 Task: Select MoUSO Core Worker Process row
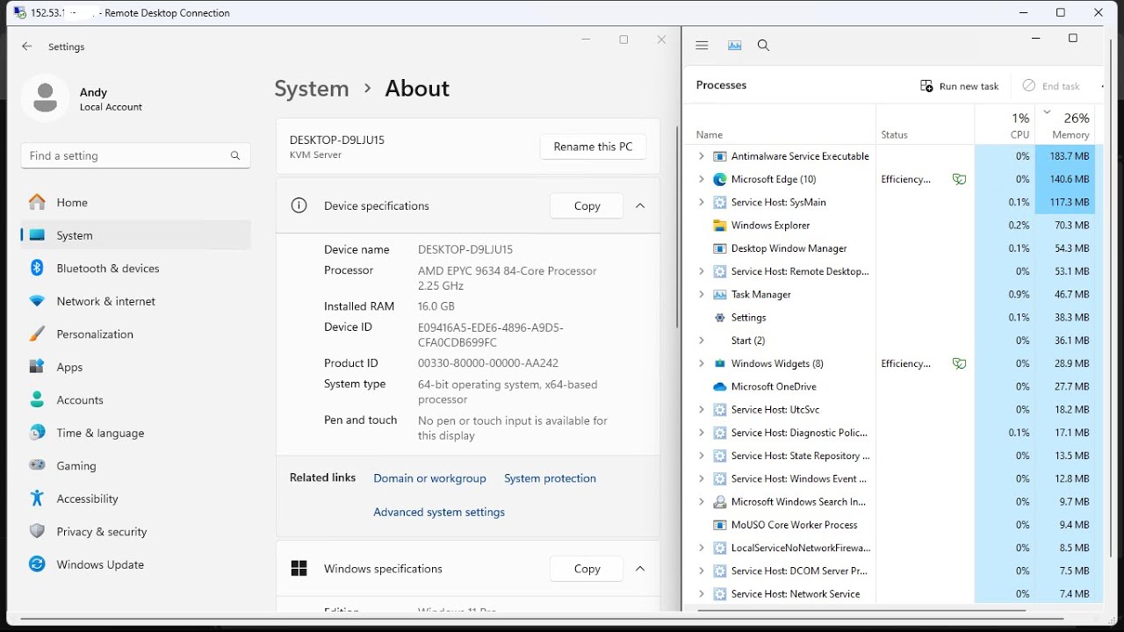click(892, 525)
